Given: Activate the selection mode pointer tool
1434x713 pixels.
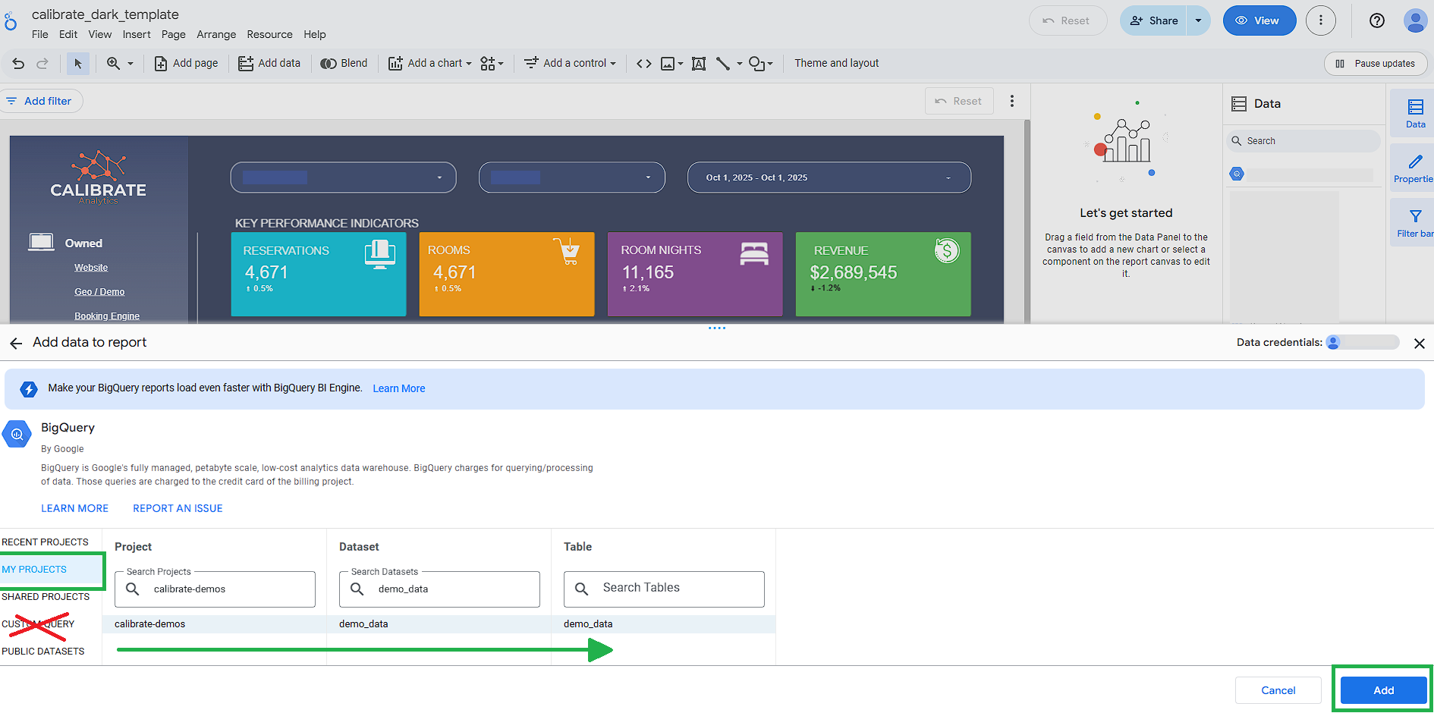Looking at the screenshot, I should 77,64.
